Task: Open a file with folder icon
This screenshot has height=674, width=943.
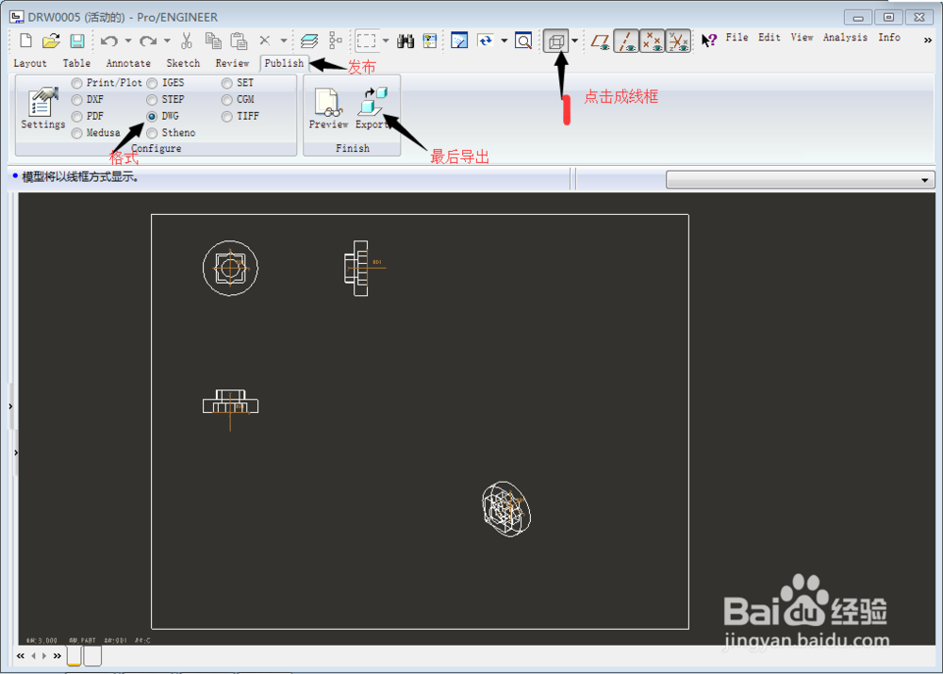Action: (51, 41)
